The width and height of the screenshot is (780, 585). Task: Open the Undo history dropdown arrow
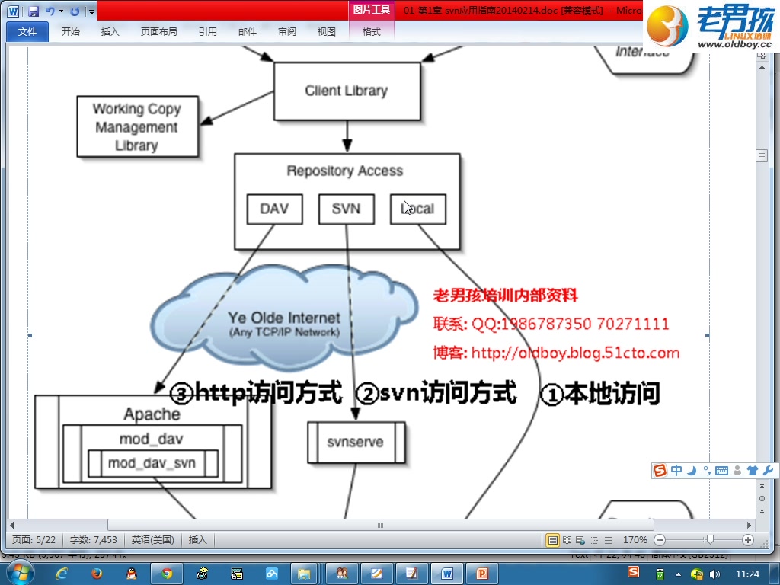(x=62, y=11)
